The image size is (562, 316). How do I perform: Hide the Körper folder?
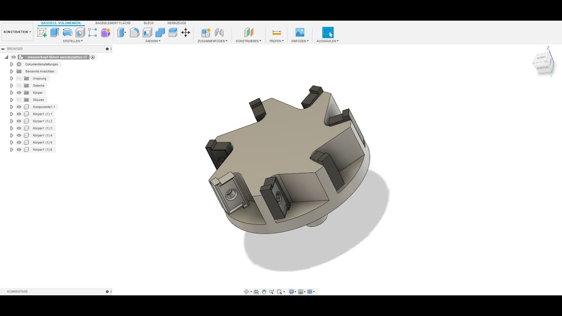19,93
